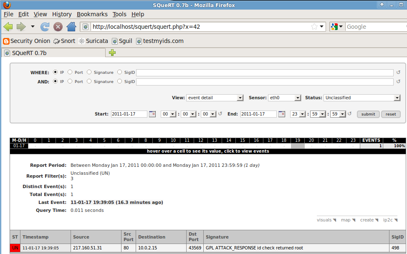Click the Firefox home icon
Image resolution: width=407 pixels, height=254 pixels.
(x=71, y=26)
